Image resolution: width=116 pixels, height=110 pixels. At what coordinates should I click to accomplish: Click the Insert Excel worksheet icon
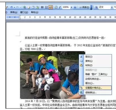point(37,7)
